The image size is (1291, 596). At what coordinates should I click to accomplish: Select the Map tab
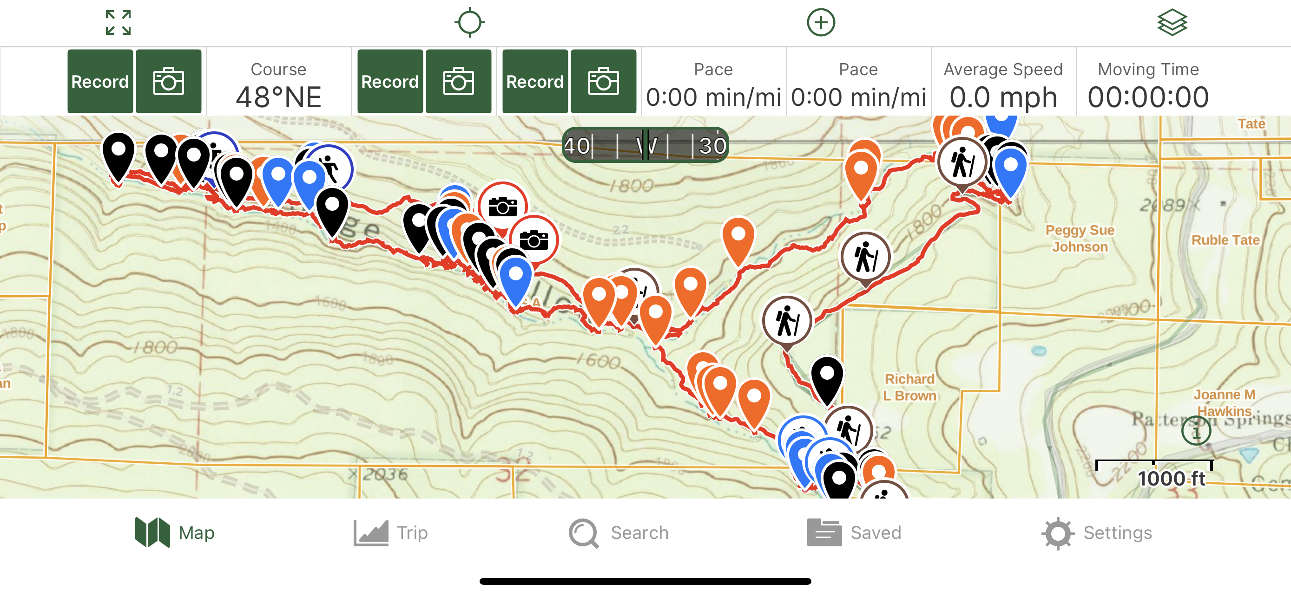(x=175, y=532)
